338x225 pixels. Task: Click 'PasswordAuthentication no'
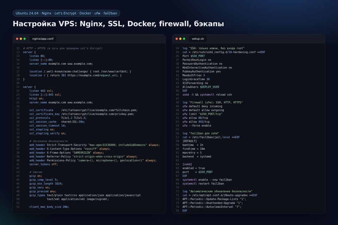pos(202,64)
